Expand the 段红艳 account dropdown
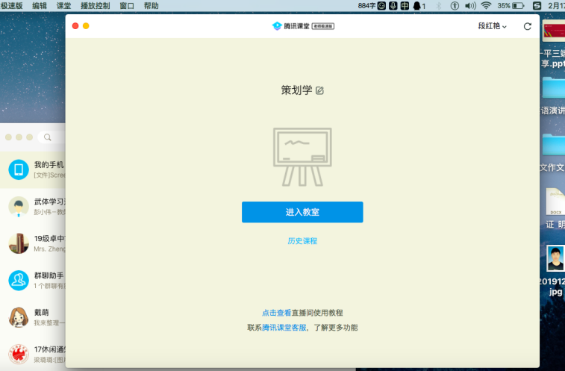 click(x=492, y=26)
